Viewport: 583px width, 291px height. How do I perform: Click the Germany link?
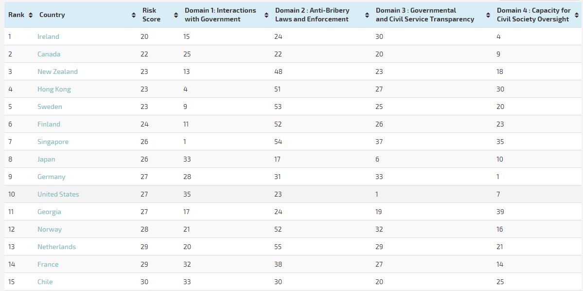click(x=51, y=177)
